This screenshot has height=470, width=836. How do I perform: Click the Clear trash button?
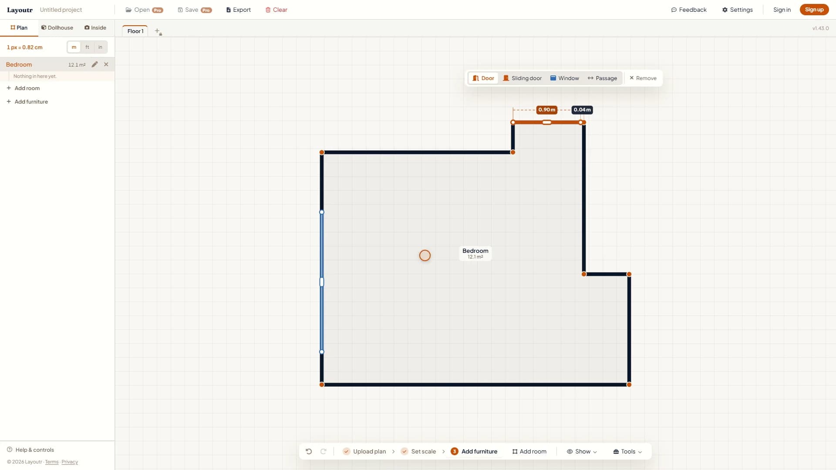276,10
